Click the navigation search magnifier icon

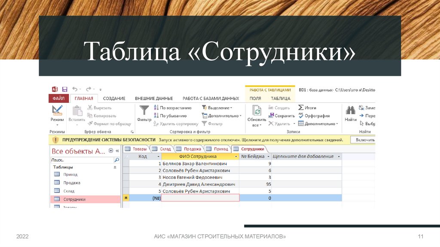pyautogui.click(x=117, y=160)
